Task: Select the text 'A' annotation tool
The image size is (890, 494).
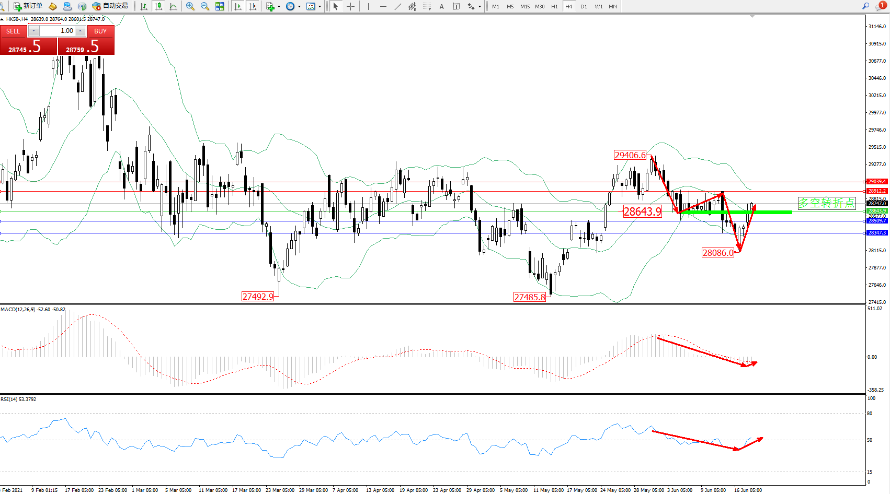Action: (441, 6)
